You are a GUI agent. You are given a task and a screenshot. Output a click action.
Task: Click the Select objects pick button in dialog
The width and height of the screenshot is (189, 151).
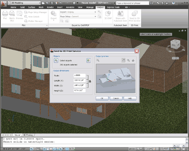click(x=56, y=60)
